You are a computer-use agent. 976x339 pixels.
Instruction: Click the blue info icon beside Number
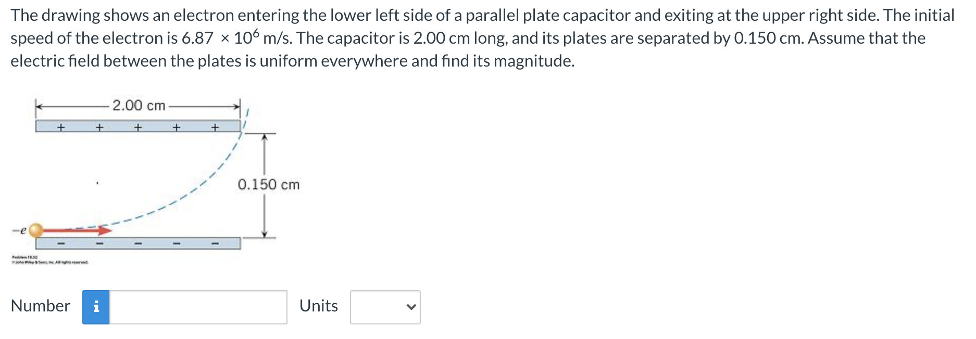(x=96, y=307)
